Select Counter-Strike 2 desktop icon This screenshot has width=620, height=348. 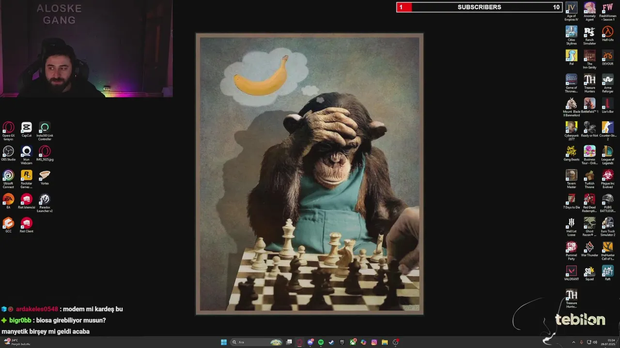pos(607,131)
